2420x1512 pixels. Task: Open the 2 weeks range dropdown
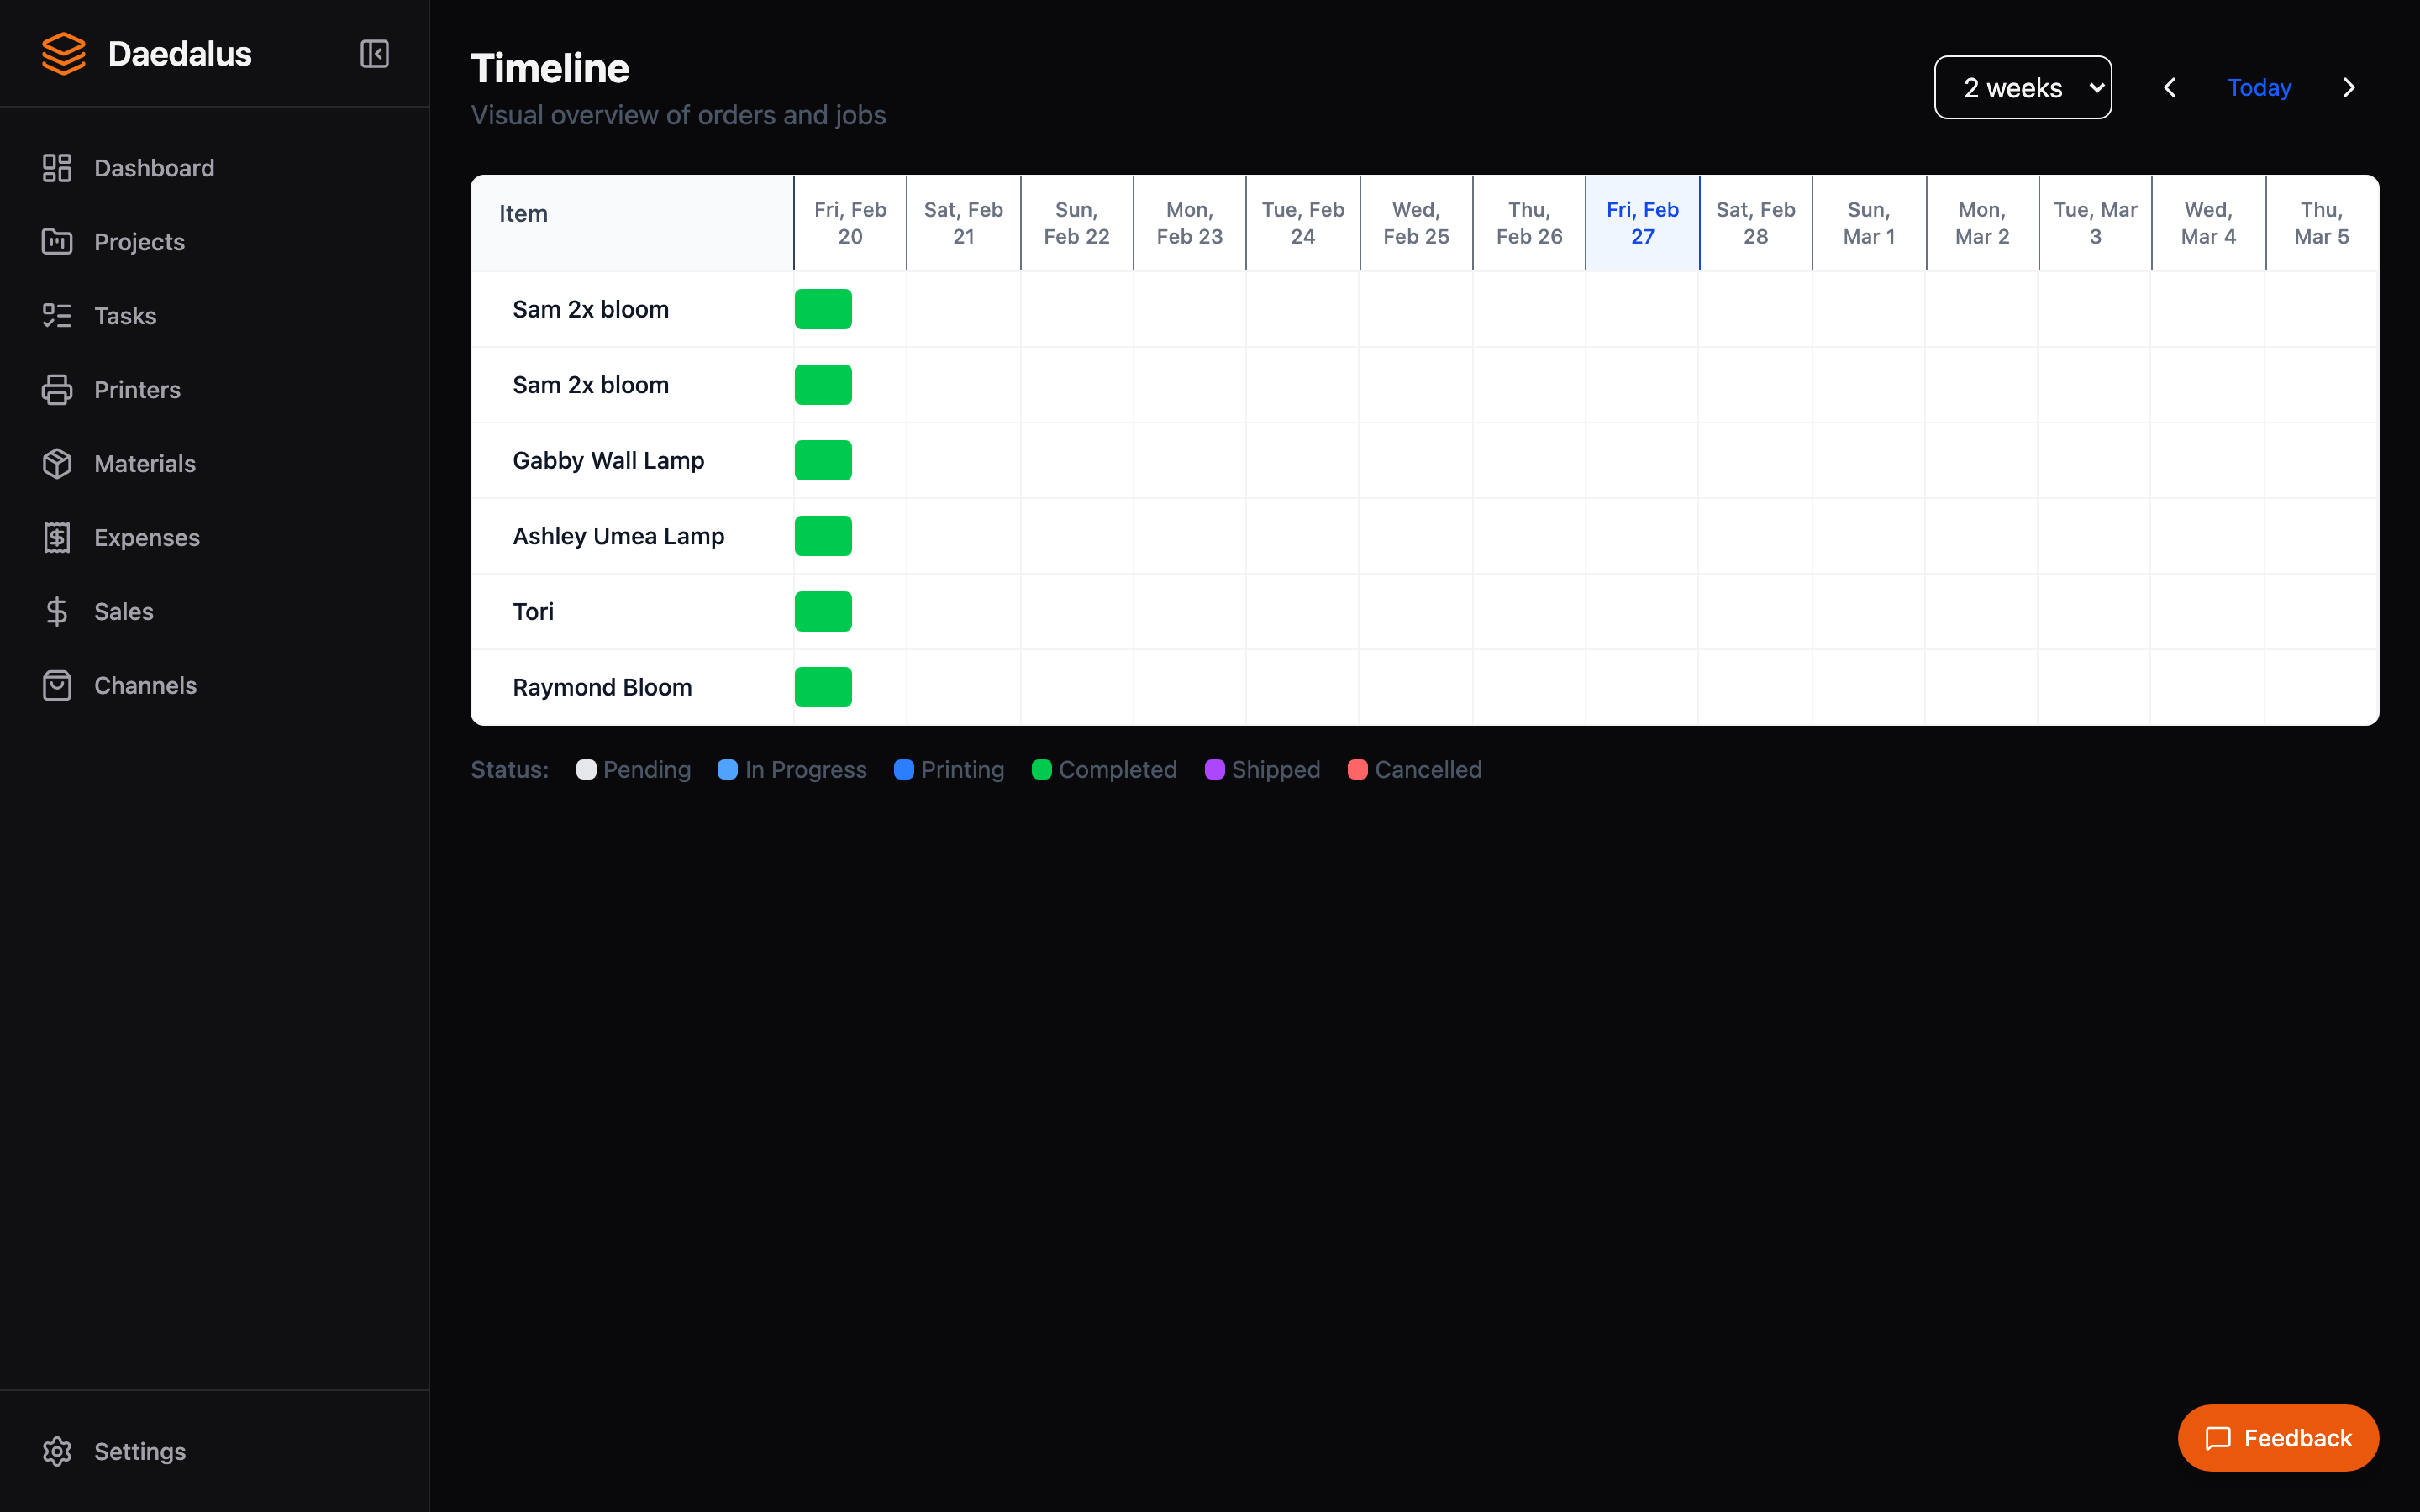click(x=2022, y=87)
